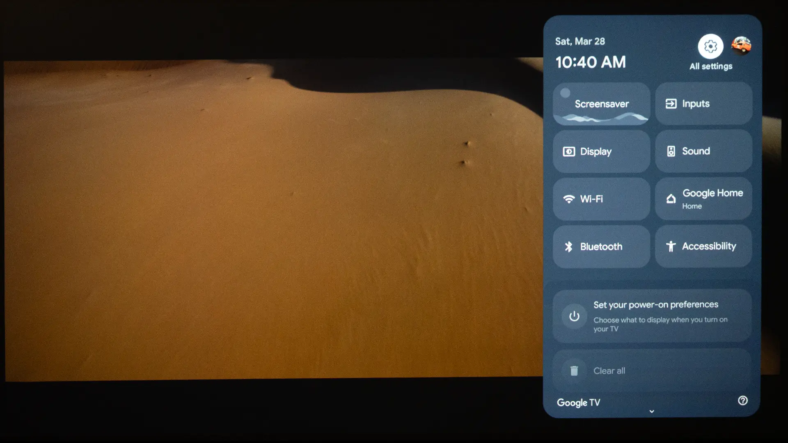Click the Accessibility person icon
Screen dimensions: 788x443
pos(671,246)
